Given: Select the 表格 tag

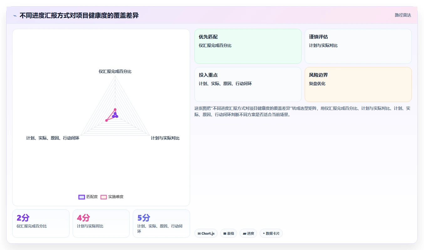Looking at the screenshot, I should (229, 233).
